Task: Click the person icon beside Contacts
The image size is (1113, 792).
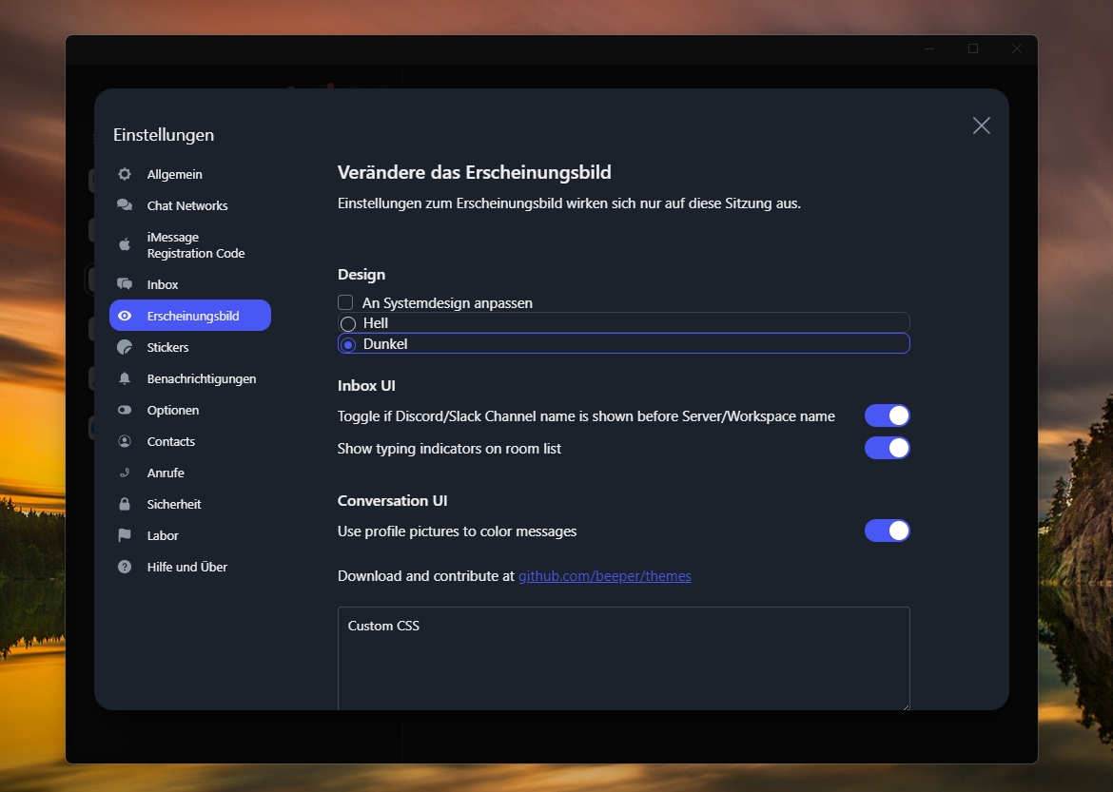Action: click(125, 441)
